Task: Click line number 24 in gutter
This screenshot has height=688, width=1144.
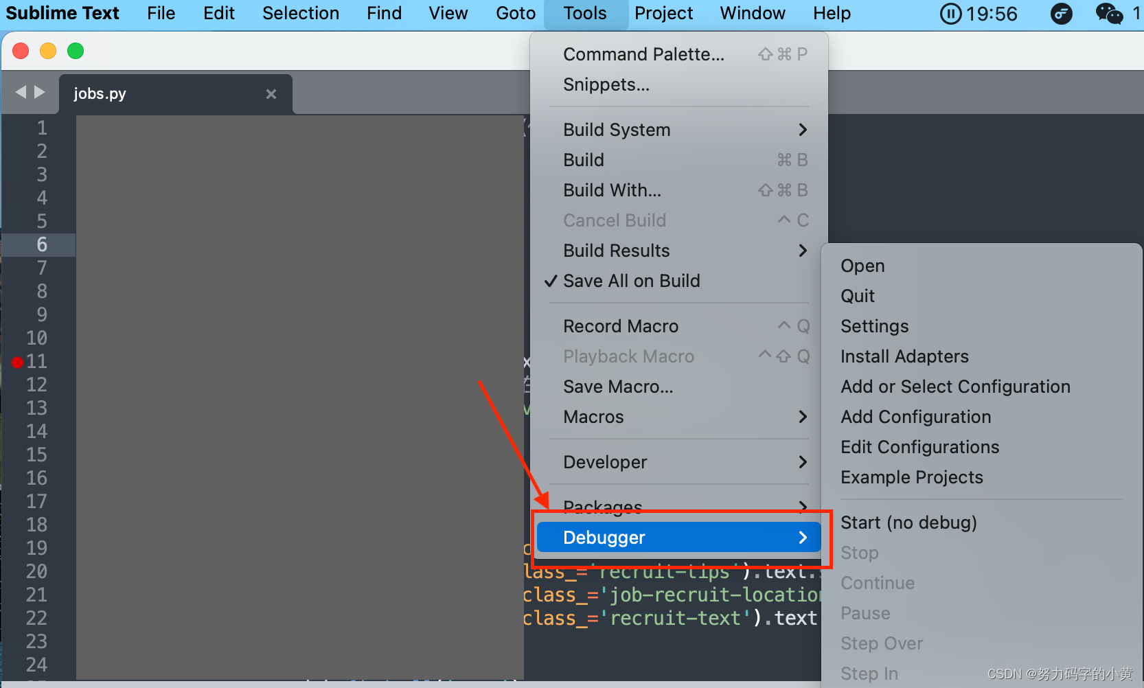Action: pos(36,665)
